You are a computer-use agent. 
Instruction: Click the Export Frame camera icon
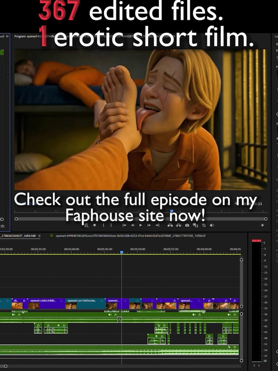click(x=187, y=225)
